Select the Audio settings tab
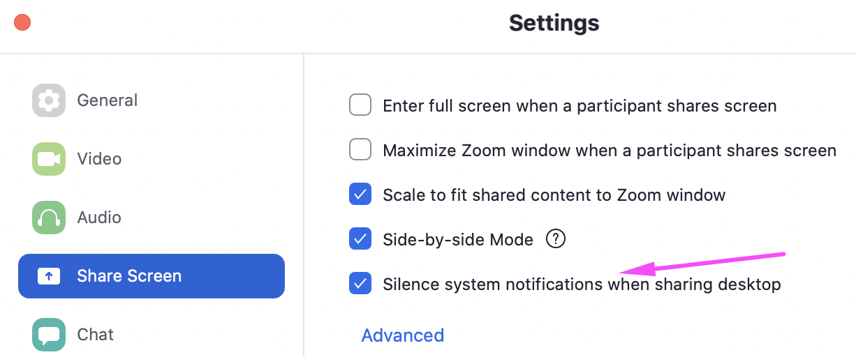 pos(99,218)
